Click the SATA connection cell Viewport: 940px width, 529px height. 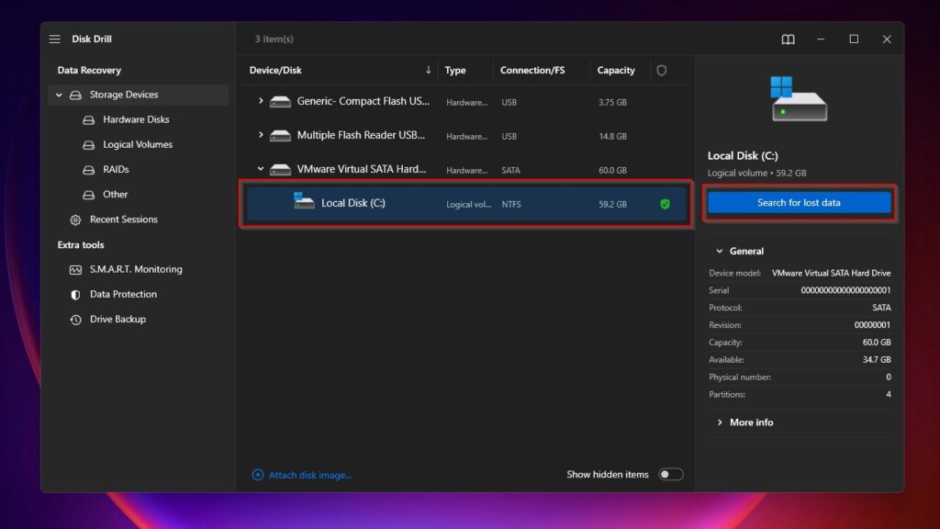pos(510,170)
